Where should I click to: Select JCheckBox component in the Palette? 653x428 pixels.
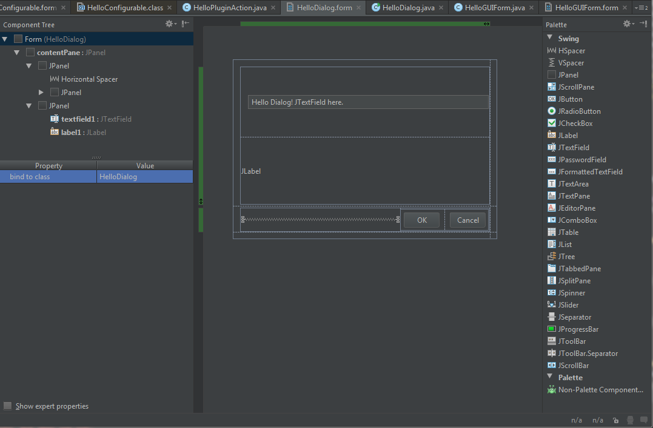(572, 123)
